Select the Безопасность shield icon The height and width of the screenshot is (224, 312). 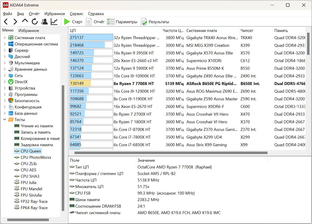pyautogui.click(x=11, y=101)
